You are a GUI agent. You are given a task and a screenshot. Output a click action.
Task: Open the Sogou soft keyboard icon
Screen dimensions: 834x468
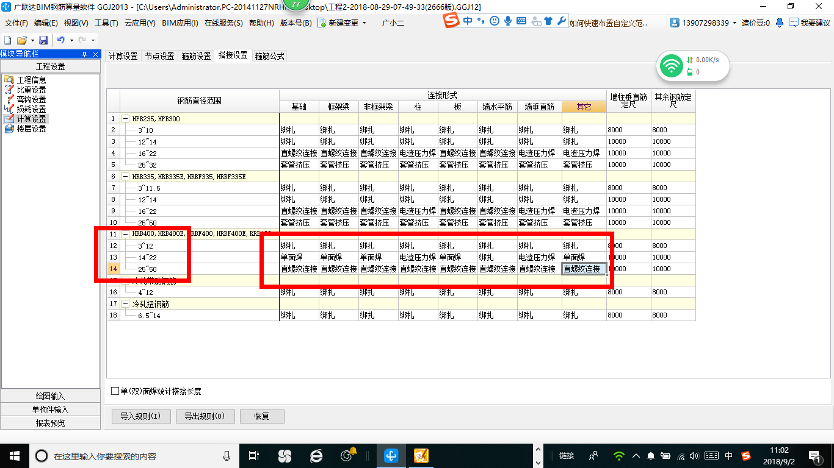(521, 21)
